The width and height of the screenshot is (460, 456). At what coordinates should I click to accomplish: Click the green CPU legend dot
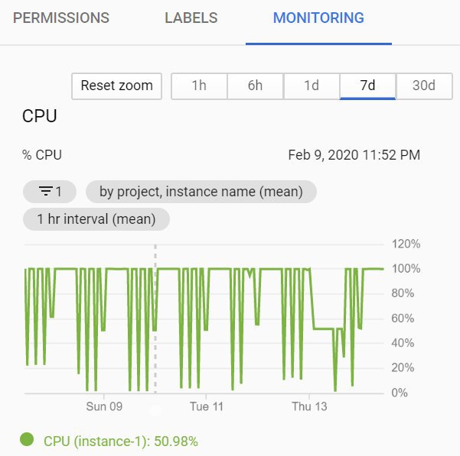coord(28,439)
